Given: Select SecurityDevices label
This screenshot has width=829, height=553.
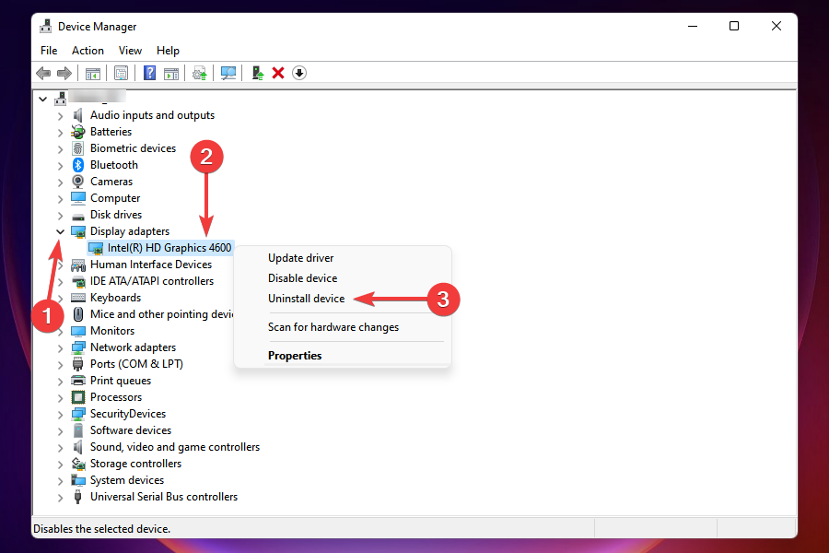Looking at the screenshot, I should [128, 414].
